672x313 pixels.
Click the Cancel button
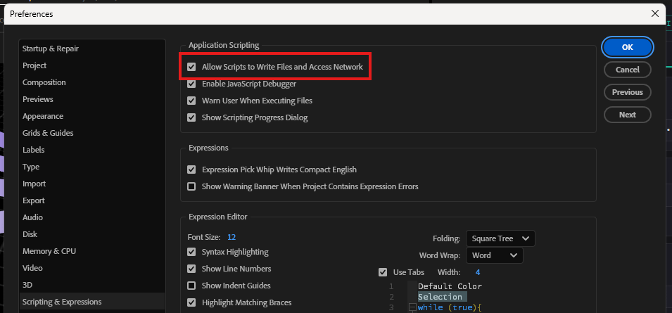click(628, 70)
